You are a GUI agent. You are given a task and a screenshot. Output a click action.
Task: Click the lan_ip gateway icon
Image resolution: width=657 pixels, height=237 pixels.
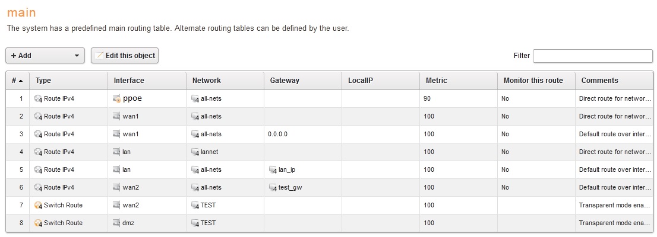click(273, 170)
